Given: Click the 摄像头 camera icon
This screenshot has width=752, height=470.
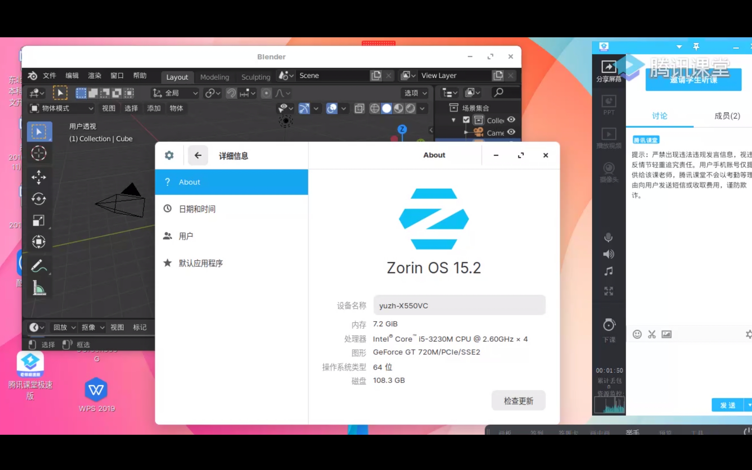Looking at the screenshot, I should 608,172.
